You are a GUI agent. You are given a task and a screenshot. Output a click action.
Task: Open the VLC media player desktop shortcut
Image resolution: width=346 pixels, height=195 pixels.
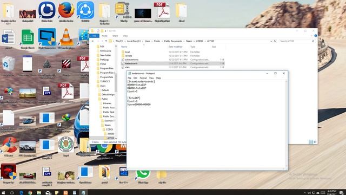pos(66,38)
